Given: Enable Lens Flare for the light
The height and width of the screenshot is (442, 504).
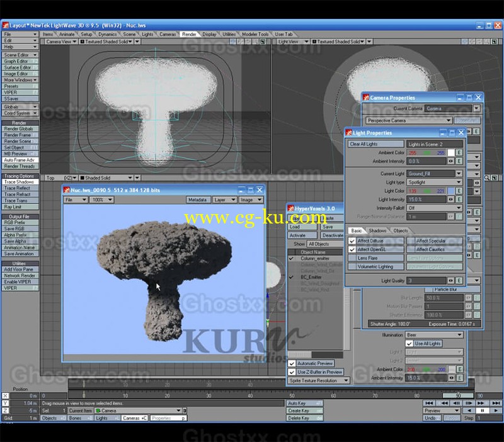Looking at the screenshot, I should [x=375, y=258].
